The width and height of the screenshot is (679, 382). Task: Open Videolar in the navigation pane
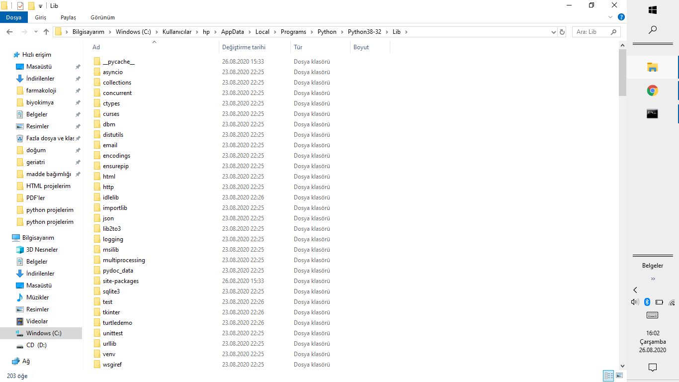pyautogui.click(x=37, y=321)
